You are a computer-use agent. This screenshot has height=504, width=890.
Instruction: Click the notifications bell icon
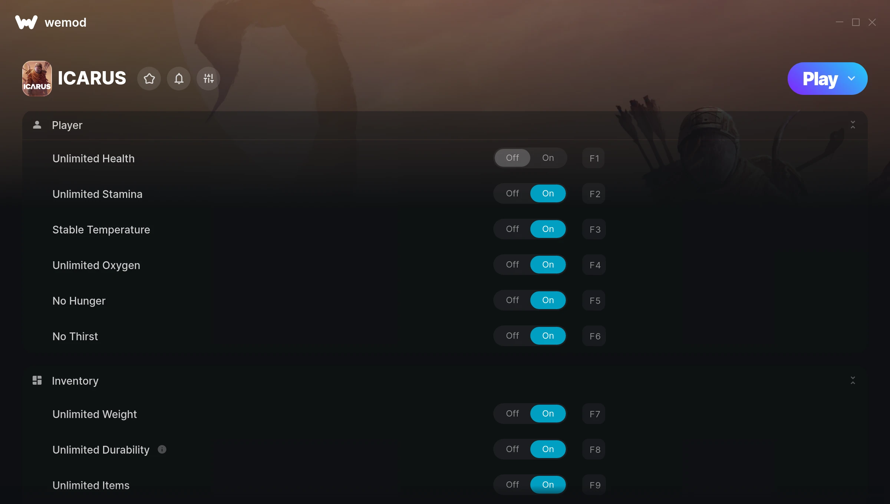pyautogui.click(x=179, y=78)
